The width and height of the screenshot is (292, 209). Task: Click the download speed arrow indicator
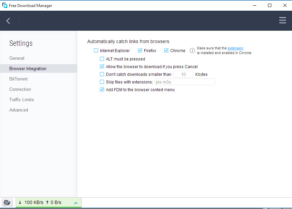(x=20, y=202)
